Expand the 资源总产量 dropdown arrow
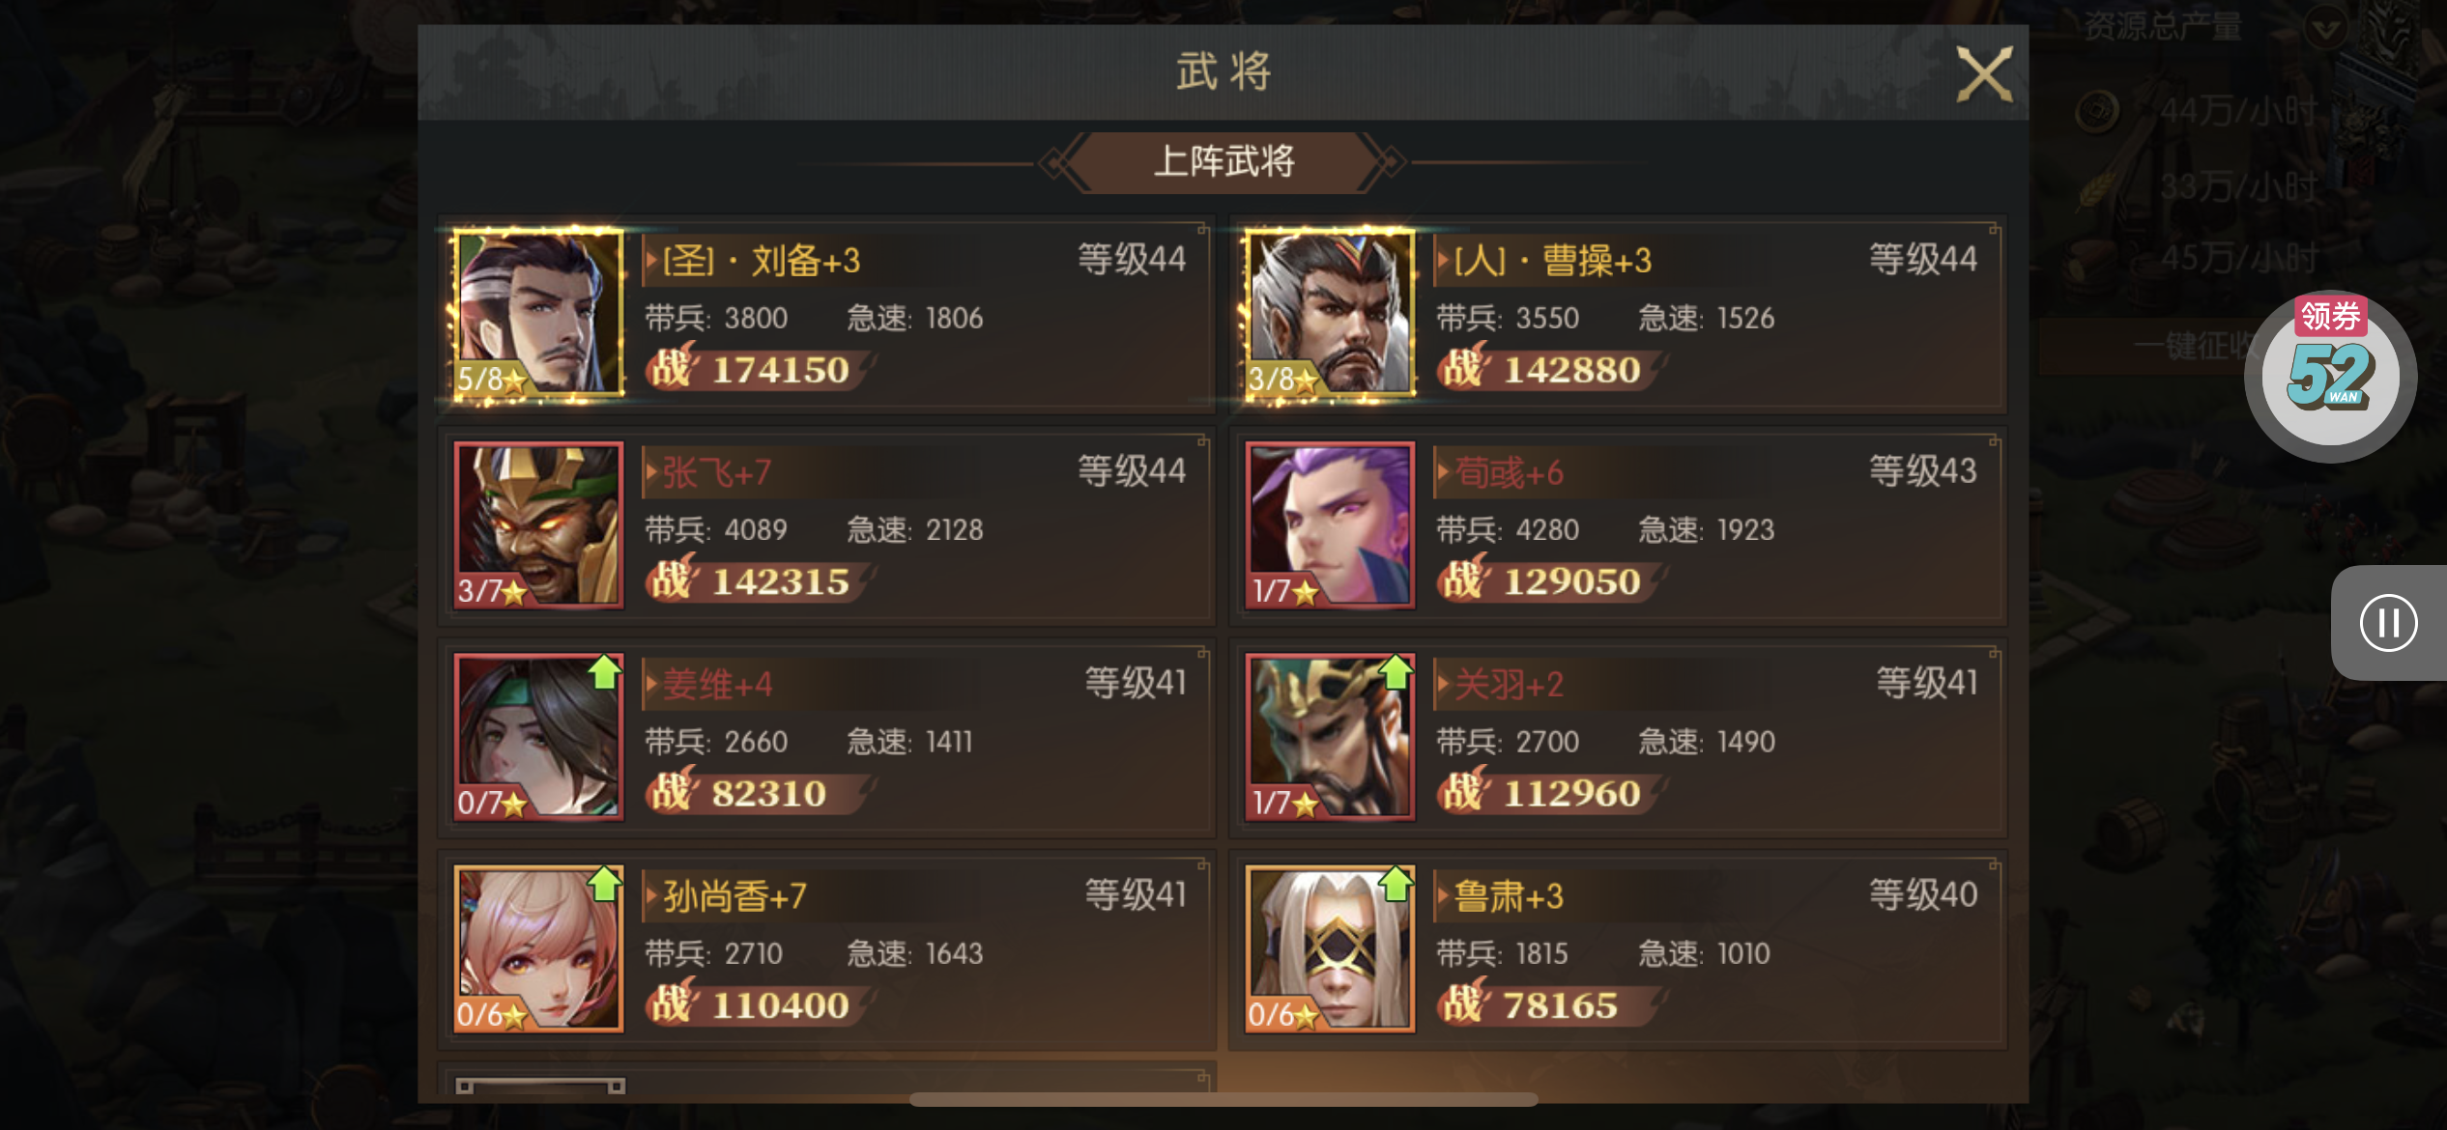 click(x=2325, y=27)
